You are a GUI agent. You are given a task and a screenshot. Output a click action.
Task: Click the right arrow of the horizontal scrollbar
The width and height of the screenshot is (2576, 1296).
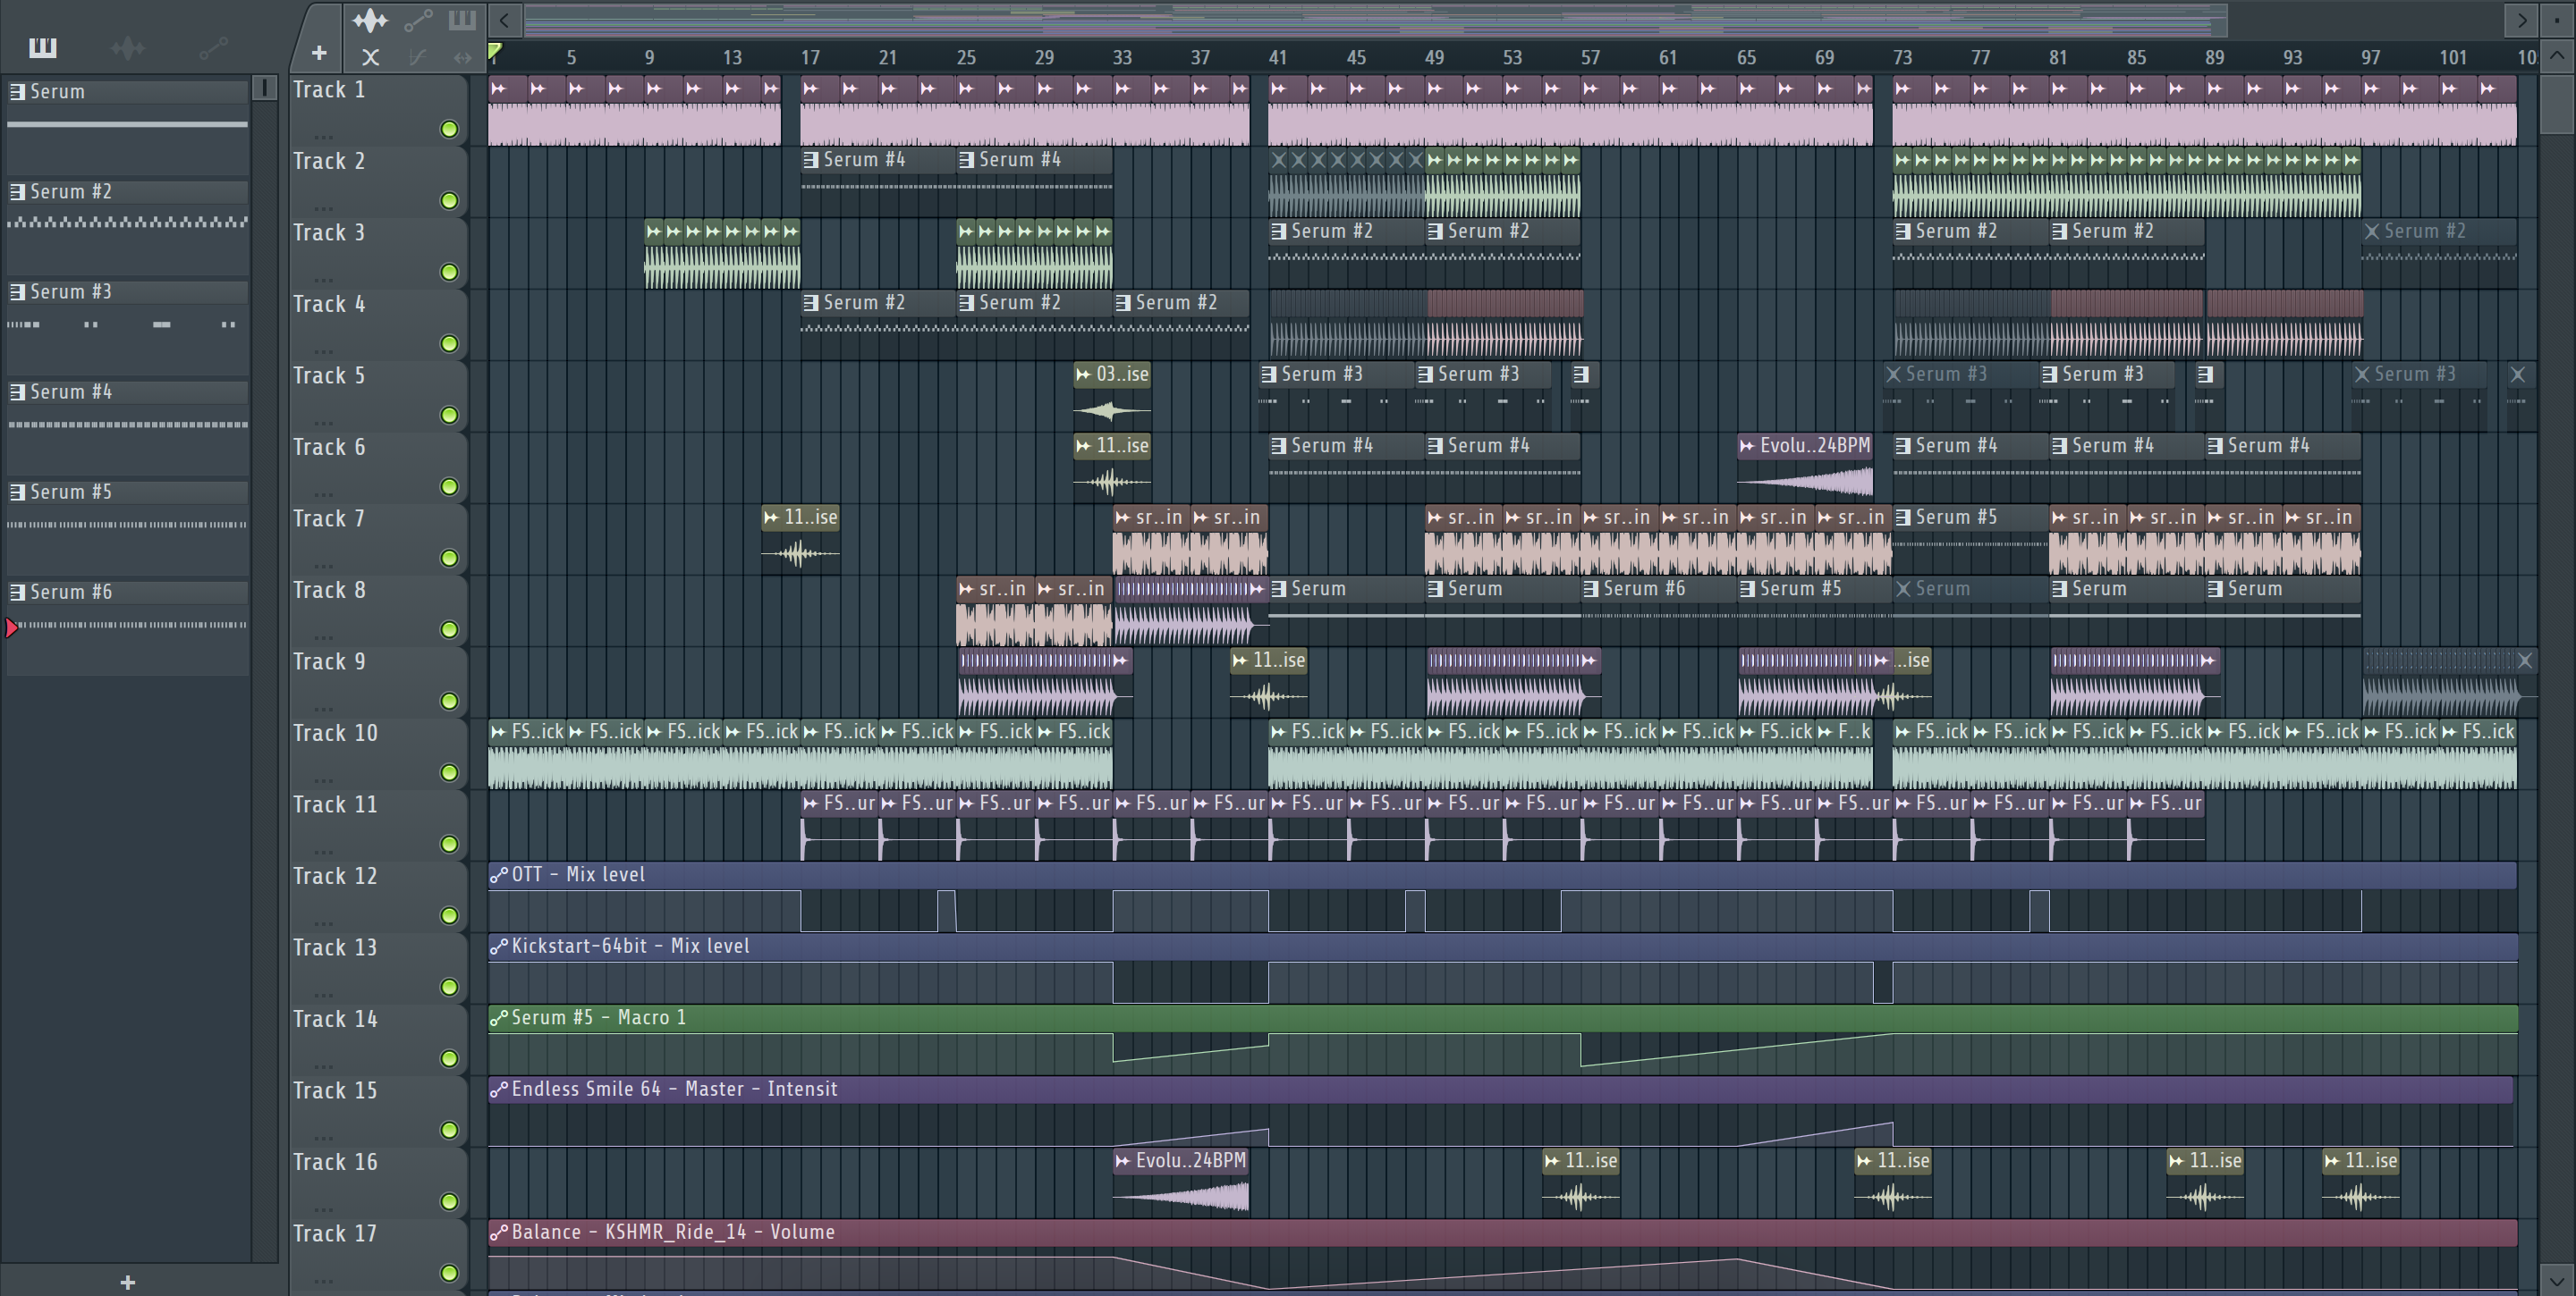[x=2521, y=19]
